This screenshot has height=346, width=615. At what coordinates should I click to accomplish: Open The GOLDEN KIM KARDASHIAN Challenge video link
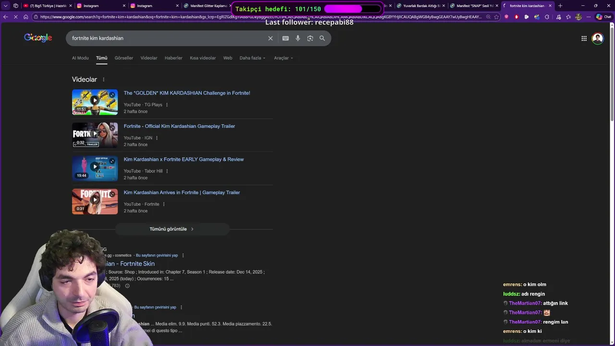(187, 93)
